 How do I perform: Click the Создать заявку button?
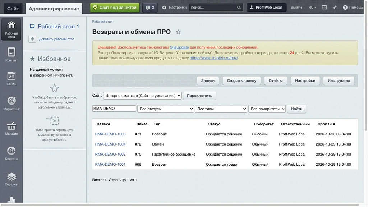pyautogui.click(x=241, y=80)
